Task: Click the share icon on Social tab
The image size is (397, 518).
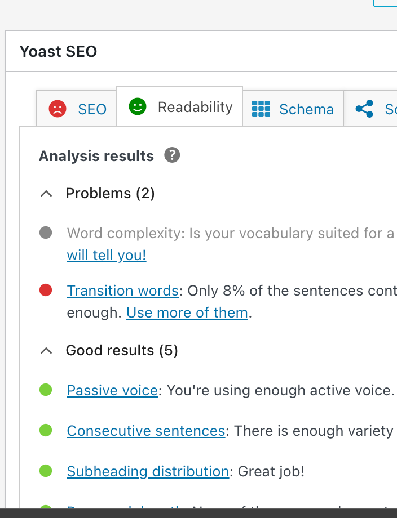Action: coord(365,109)
